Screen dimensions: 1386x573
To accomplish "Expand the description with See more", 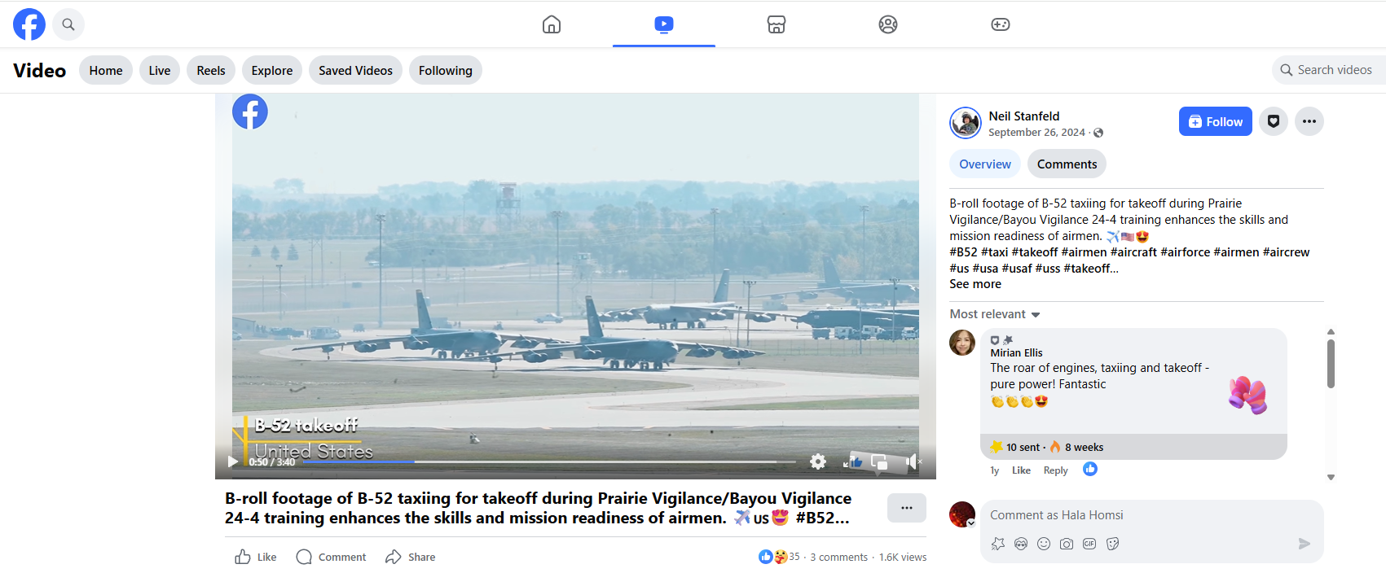I will click(x=975, y=284).
